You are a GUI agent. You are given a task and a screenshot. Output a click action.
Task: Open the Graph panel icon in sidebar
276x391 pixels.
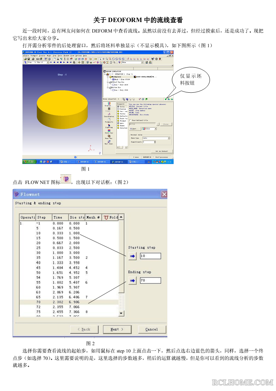109,109
